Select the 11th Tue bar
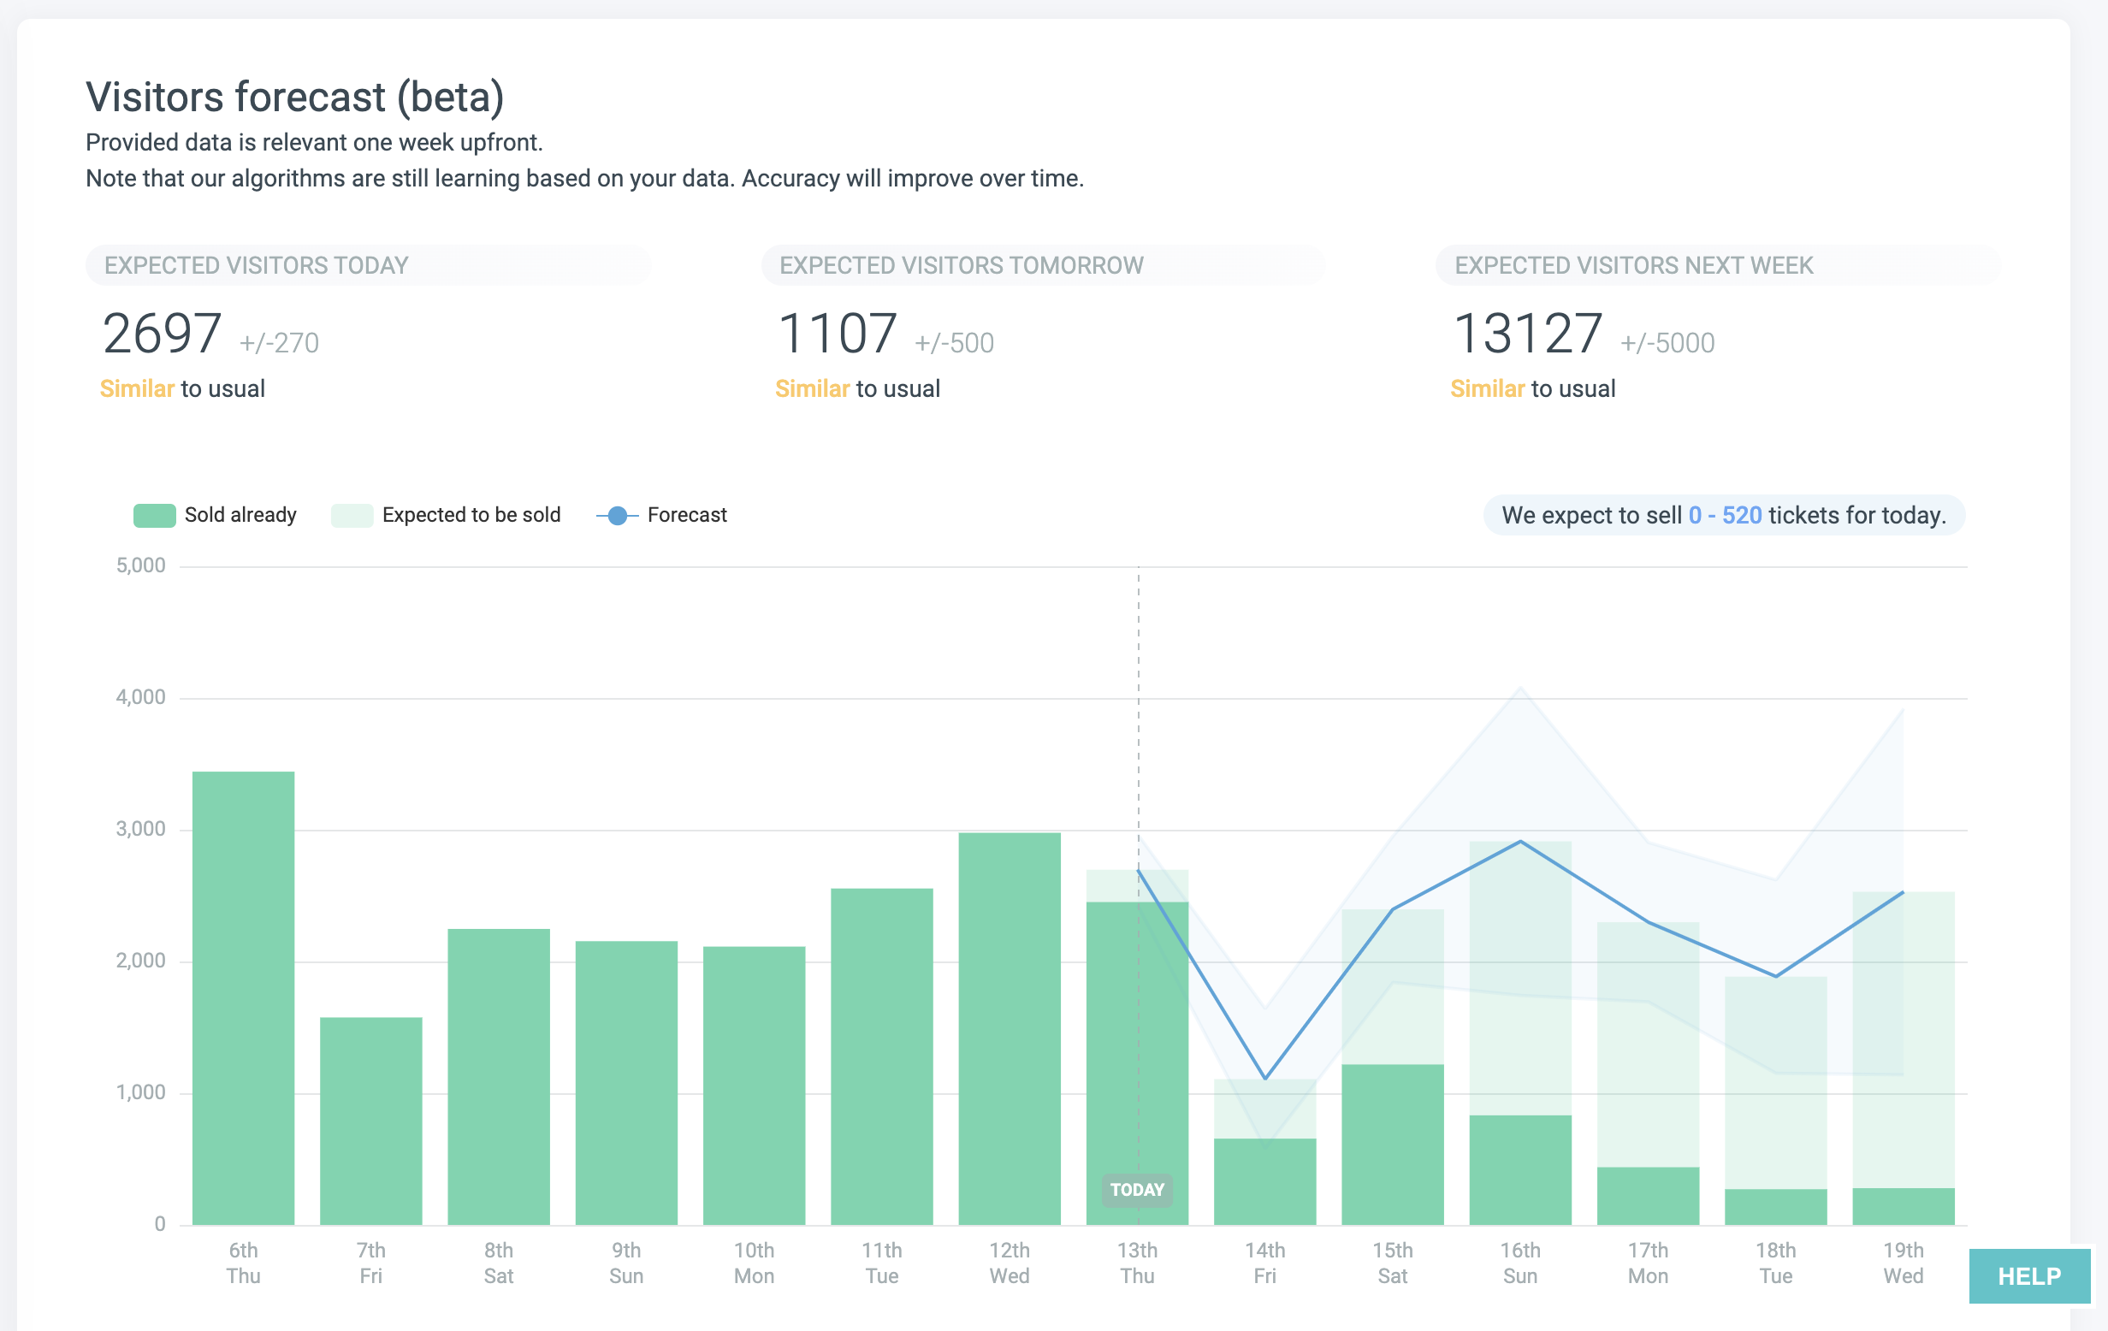This screenshot has width=2108, height=1331. pyautogui.click(x=881, y=1056)
